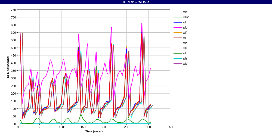Click the chart title '07 disk write iops'
The width and height of the screenshot is (272, 137).
point(136,2)
